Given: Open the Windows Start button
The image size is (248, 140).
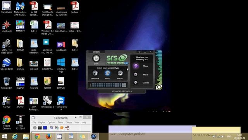Looking at the screenshot, I should point(4,136).
